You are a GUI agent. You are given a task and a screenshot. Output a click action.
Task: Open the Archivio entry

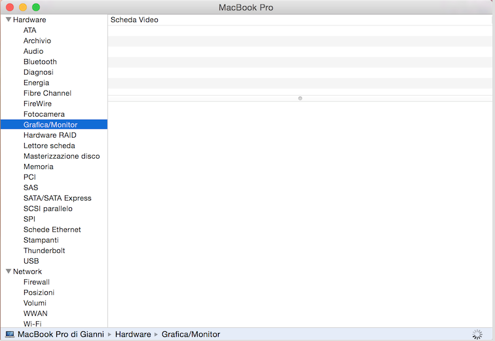[37, 41]
